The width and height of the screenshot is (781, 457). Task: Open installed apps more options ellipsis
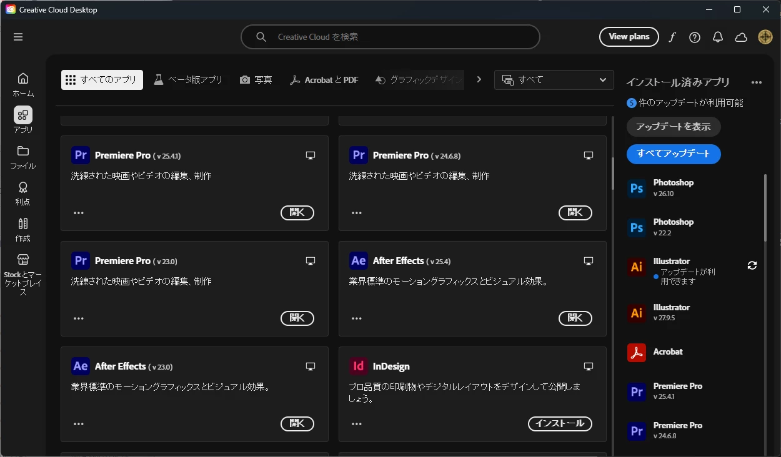[757, 82]
